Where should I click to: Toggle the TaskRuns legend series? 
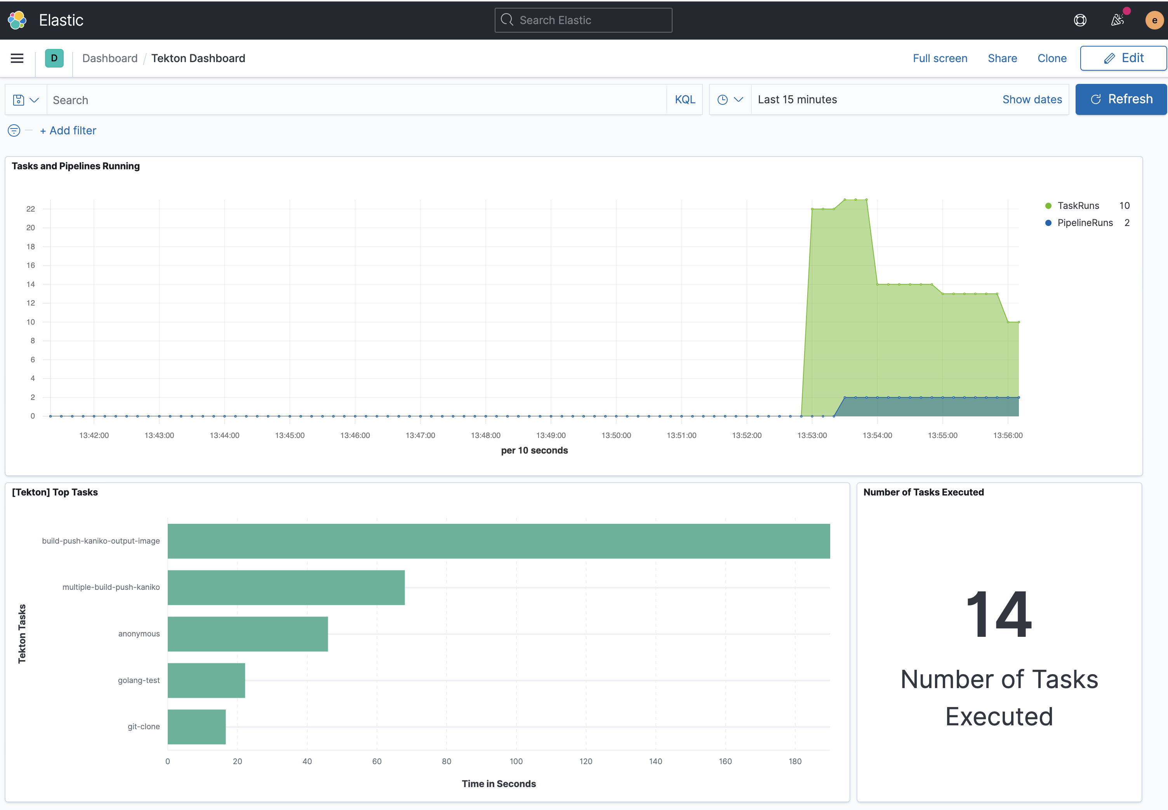[1078, 205]
